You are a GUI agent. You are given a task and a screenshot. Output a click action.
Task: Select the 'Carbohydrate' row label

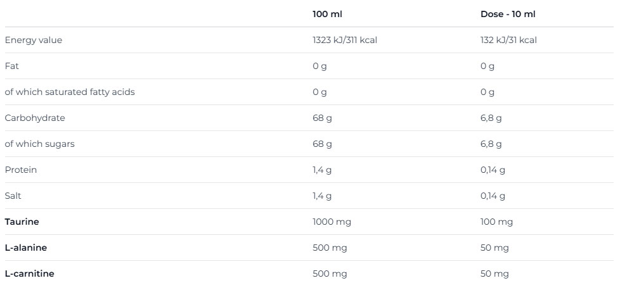click(35, 118)
